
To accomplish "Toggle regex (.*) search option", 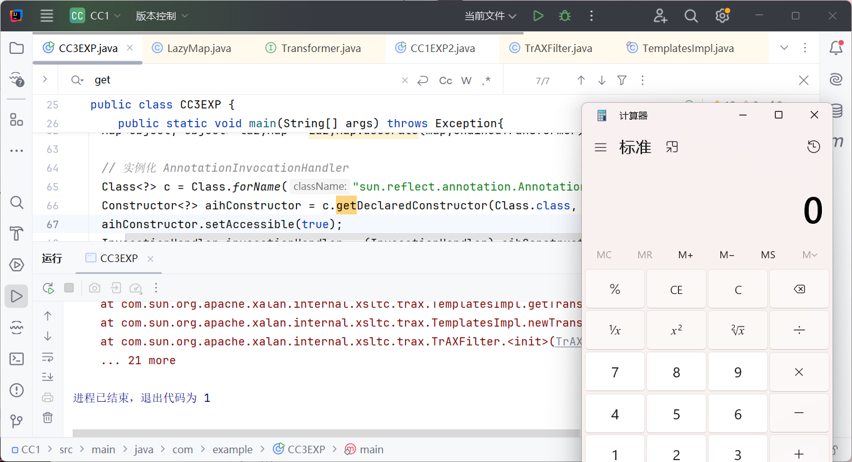I will 486,80.
